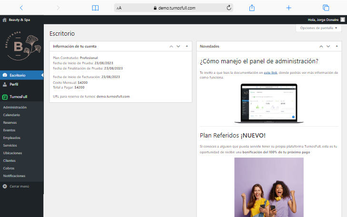Open Calendario in the sidebar menu
This screenshot has height=217, width=347.
point(11,115)
